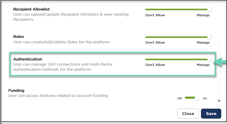The width and height of the screenshot is (227, 124).
Task: Click the Funding "Off" label
Action: click(179, 98)
